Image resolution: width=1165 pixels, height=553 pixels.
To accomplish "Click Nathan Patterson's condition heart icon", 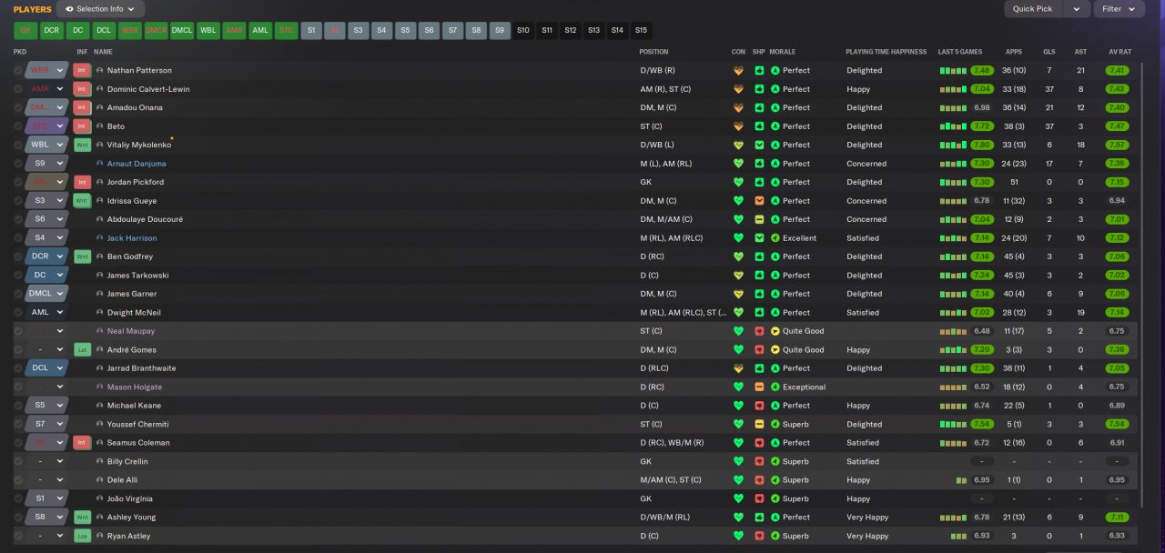I will click(738, 70).
